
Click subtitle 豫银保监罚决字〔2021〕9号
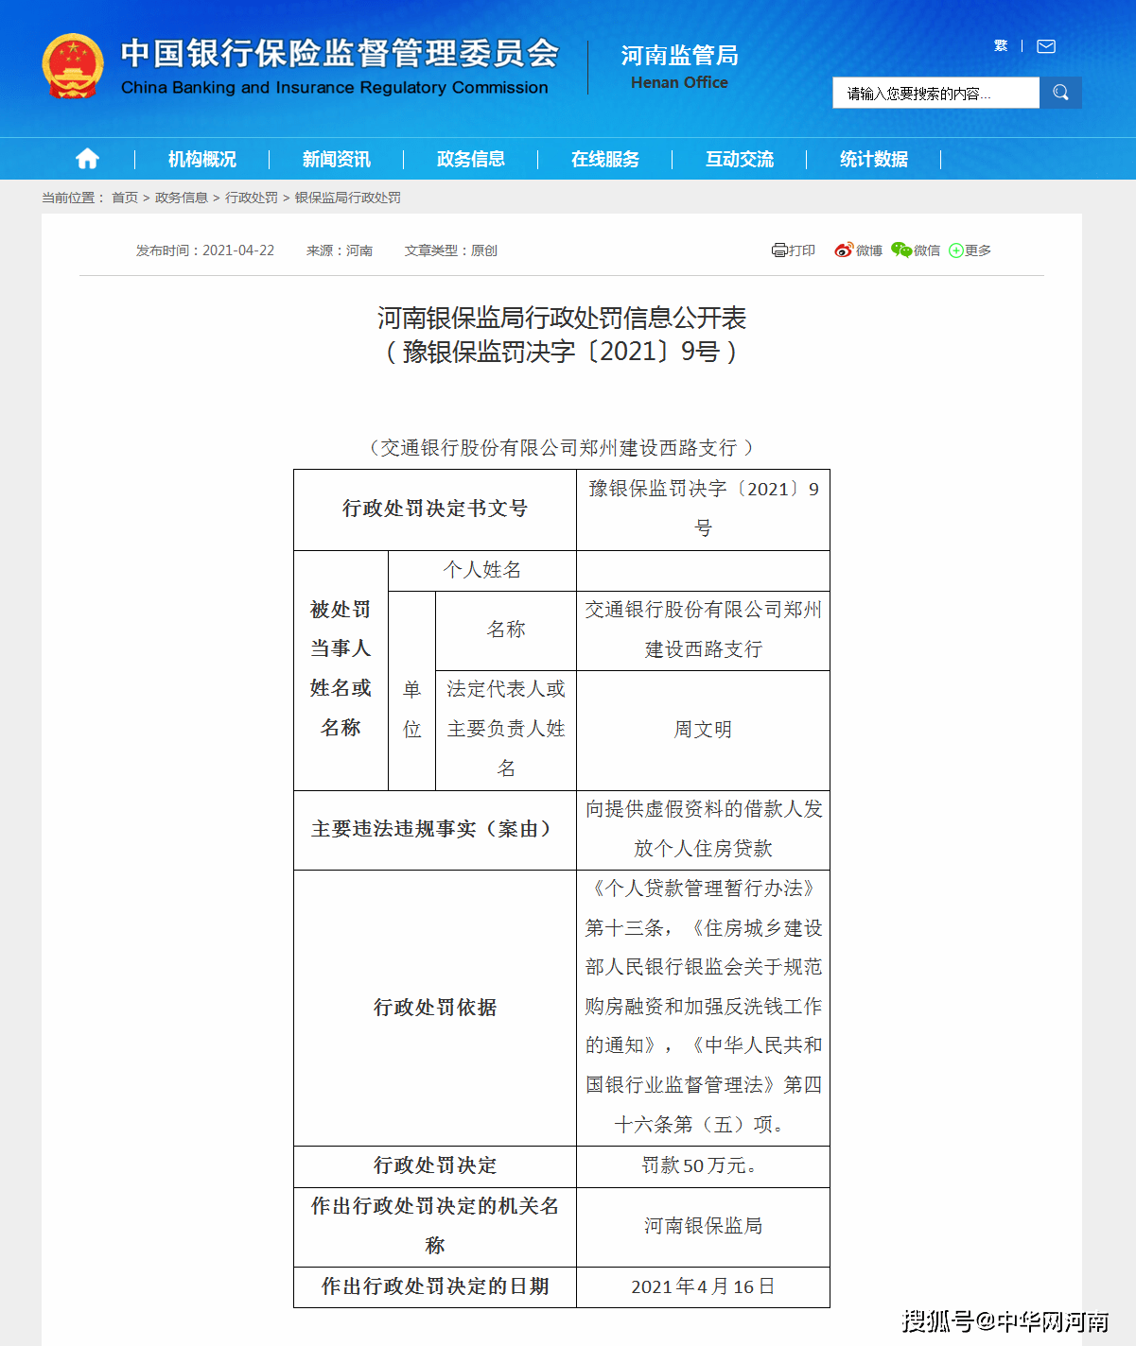[x=562, y=352]
